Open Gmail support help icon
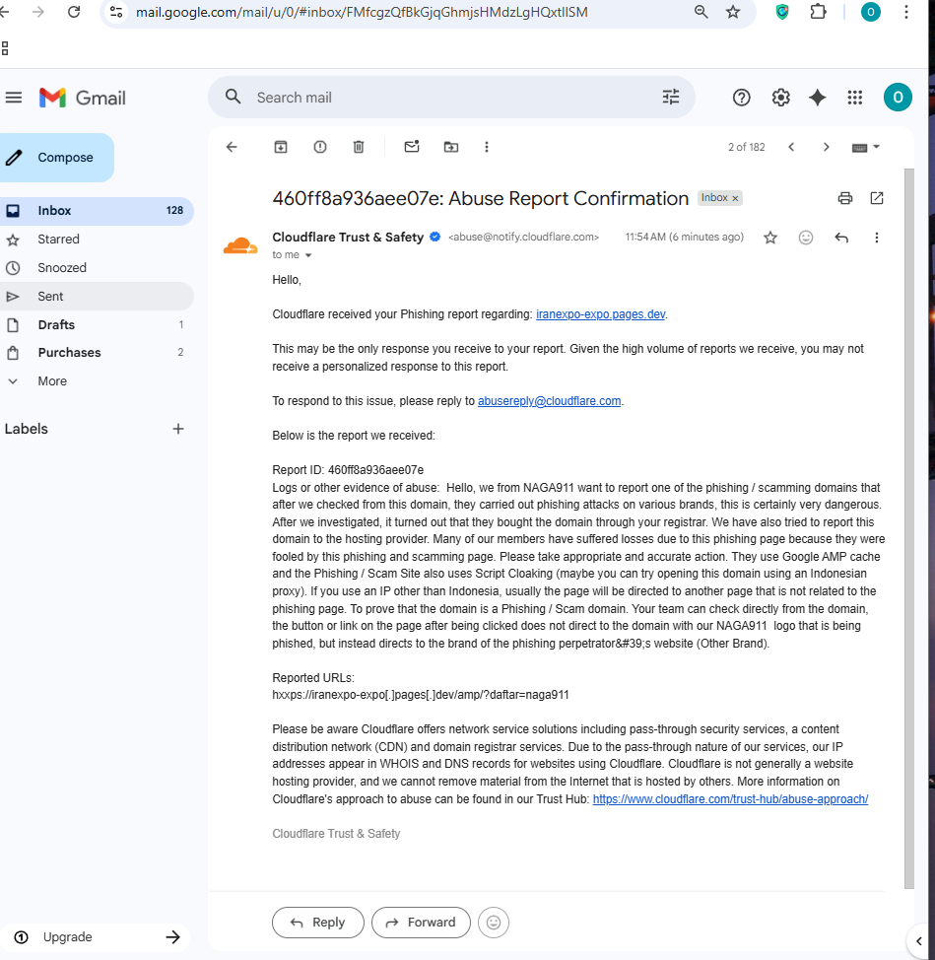 741,98
